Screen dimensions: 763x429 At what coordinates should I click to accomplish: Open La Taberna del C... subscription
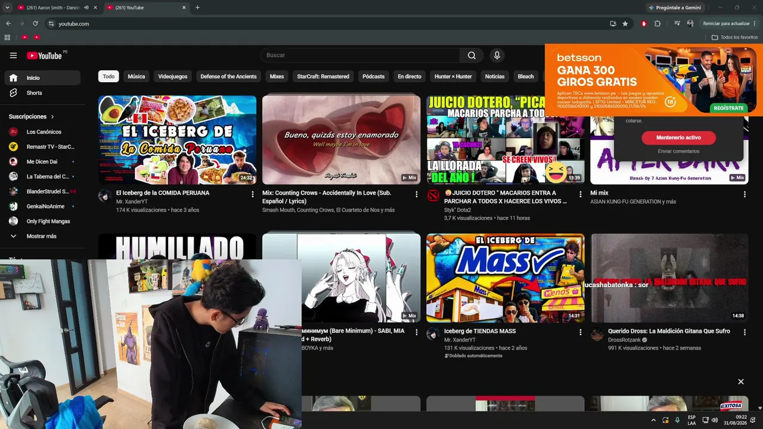[x=42, y=176]
